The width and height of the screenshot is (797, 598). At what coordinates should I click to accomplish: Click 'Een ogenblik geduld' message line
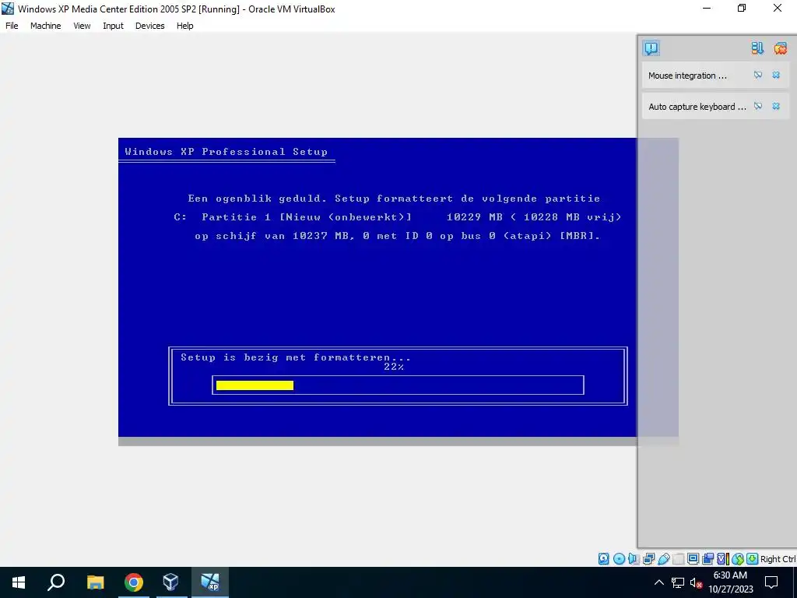tap(394, 199)
